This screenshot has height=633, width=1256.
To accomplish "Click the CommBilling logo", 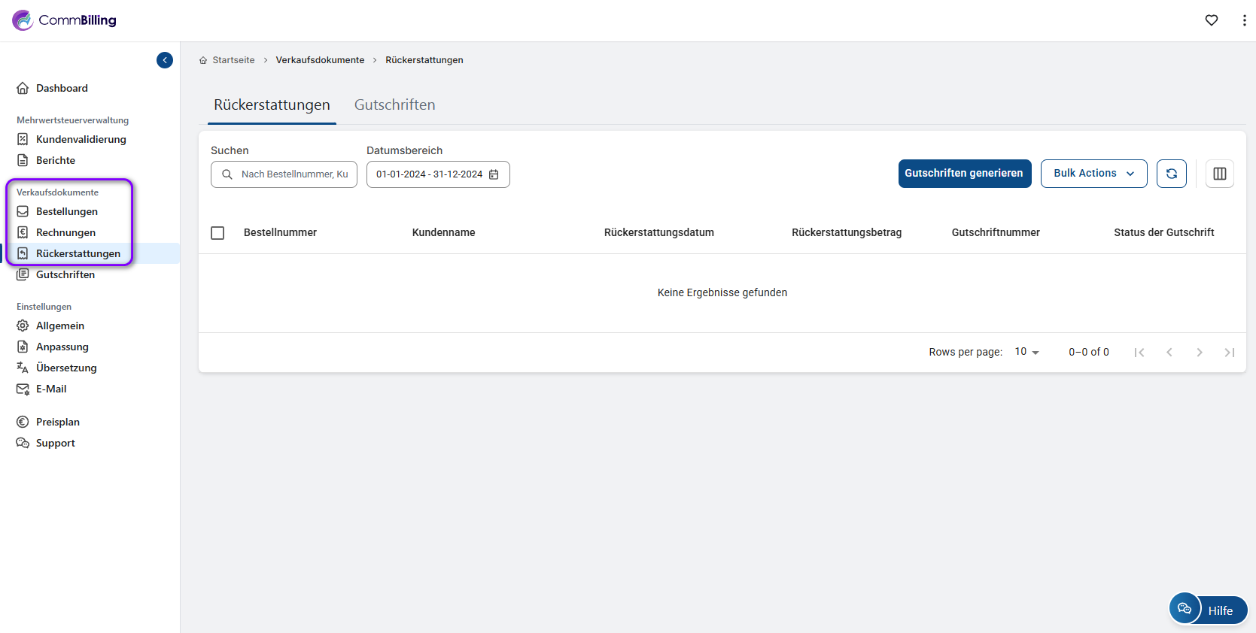I will point(65,20).
